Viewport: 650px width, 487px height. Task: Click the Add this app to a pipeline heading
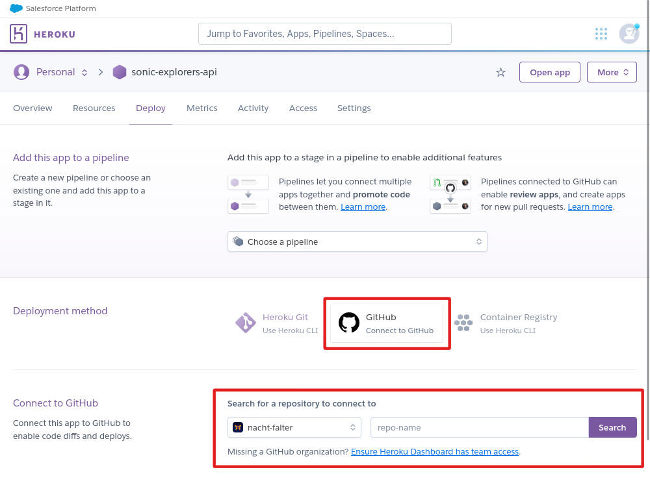(71, 158)
